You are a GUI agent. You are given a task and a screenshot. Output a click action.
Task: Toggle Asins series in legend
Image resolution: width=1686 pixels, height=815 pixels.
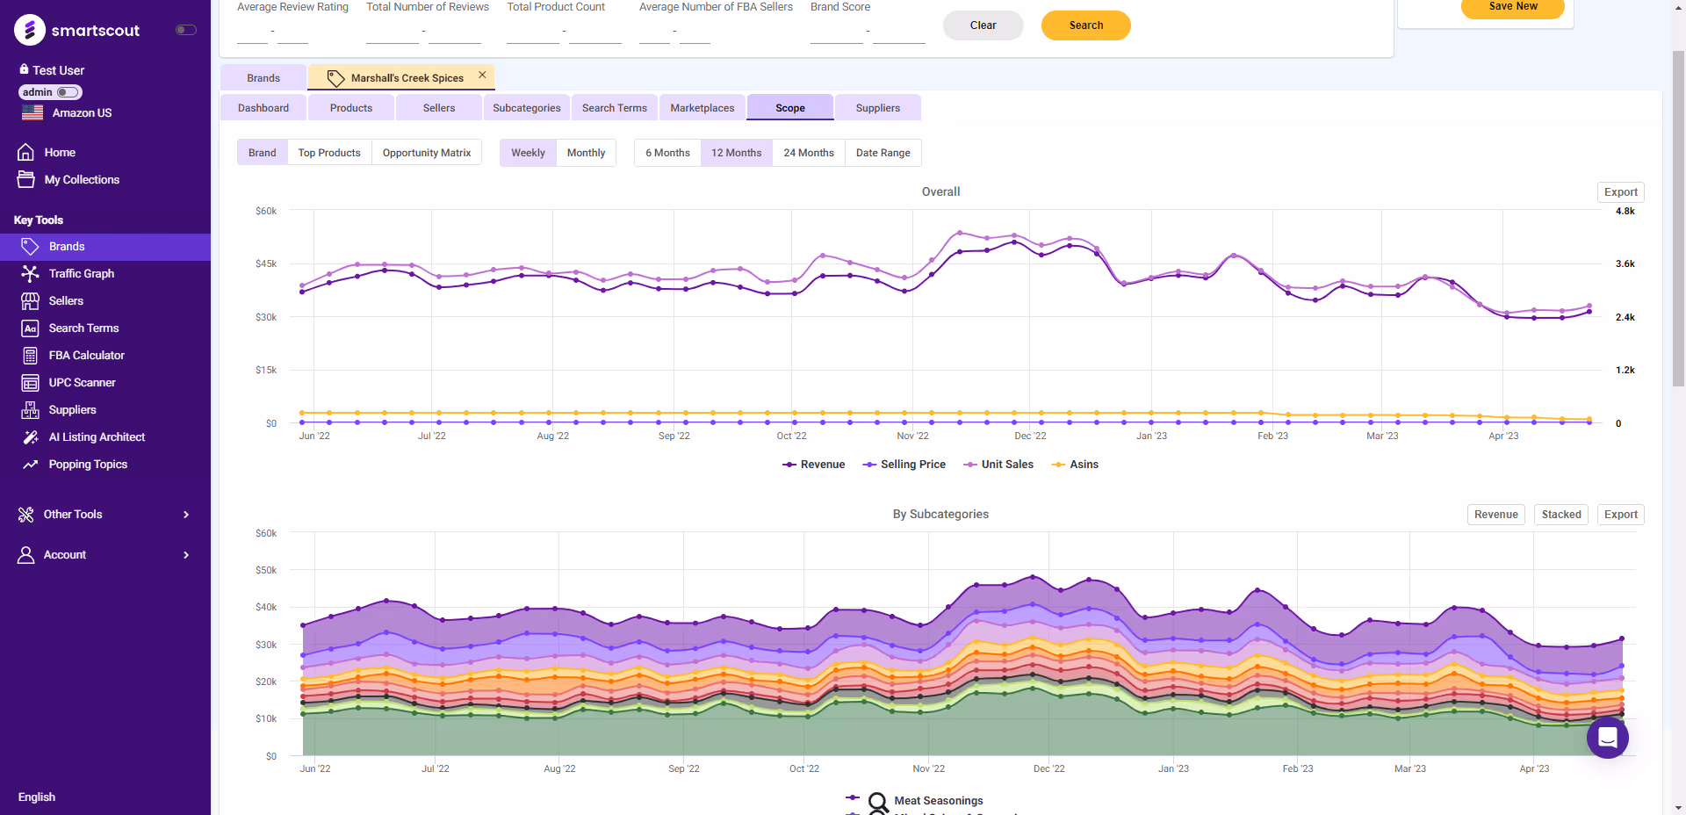point(1075,465)
